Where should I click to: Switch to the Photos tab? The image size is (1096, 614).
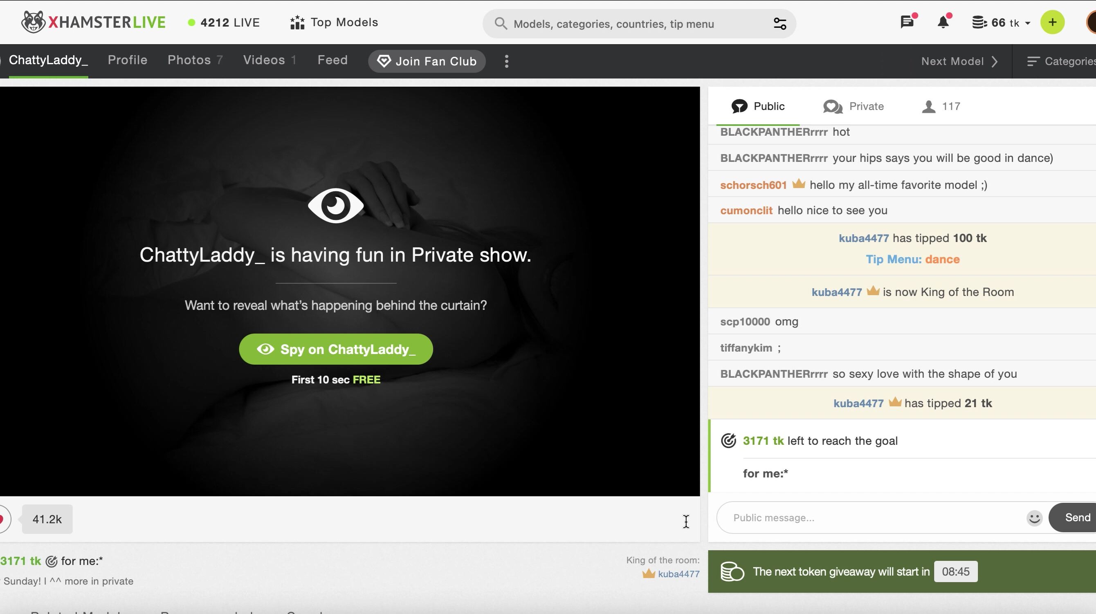click(x=195, y=60)
